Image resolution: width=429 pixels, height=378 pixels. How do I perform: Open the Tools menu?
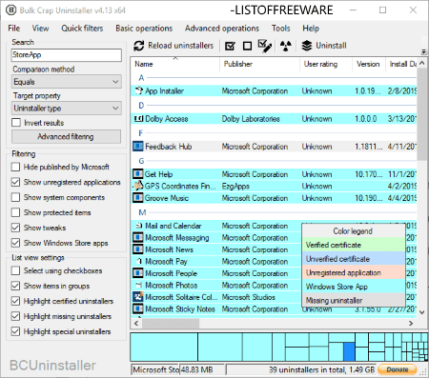click(280, 29)
